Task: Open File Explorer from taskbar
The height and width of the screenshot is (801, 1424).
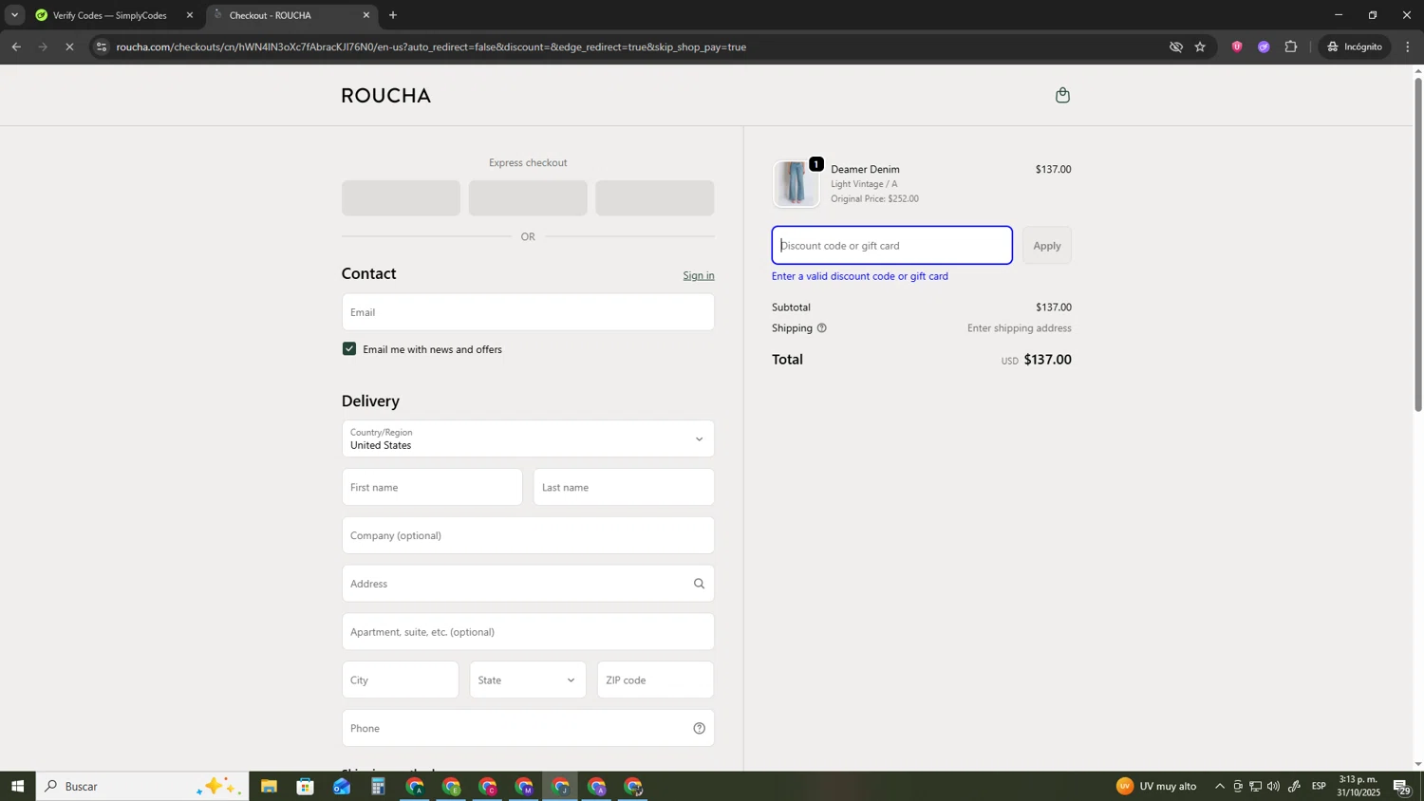Action: [269, 787]
